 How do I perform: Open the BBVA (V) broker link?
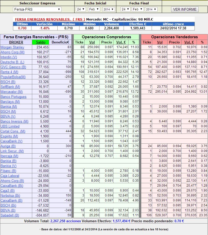[8, 116]
